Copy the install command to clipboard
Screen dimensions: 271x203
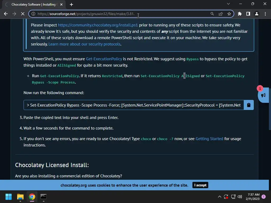click(249, 105)
